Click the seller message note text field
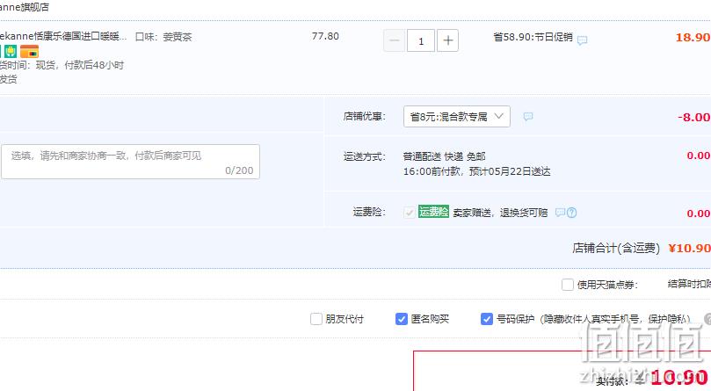The image size is (711, 391). point(131,162)
